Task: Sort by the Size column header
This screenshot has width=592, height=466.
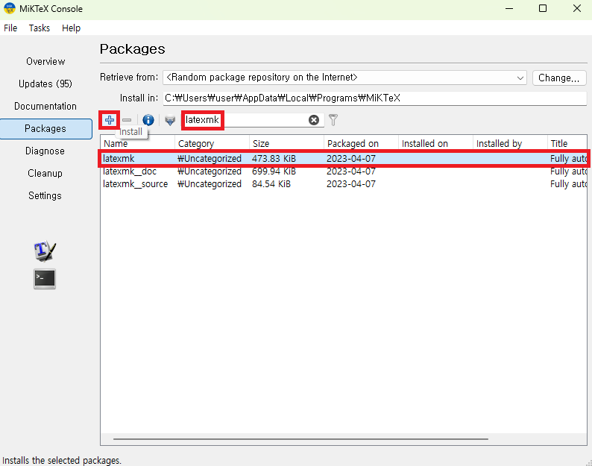Action: coord(286,143)
